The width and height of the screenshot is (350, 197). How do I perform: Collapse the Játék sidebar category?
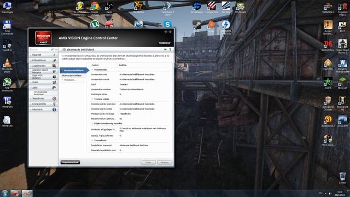click(43, 88)
